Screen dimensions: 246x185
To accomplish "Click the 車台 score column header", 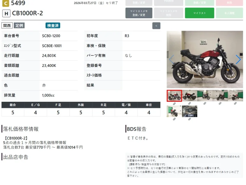I will click(x=149, y=105).
